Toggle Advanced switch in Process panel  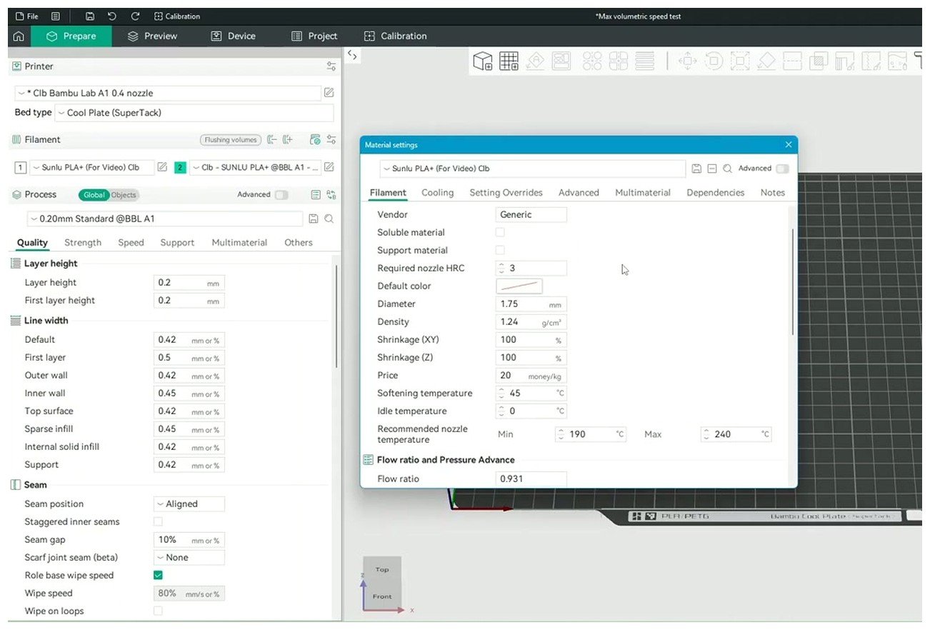[x=281, y=195]
